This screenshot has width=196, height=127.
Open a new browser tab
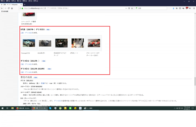(24, 5)
